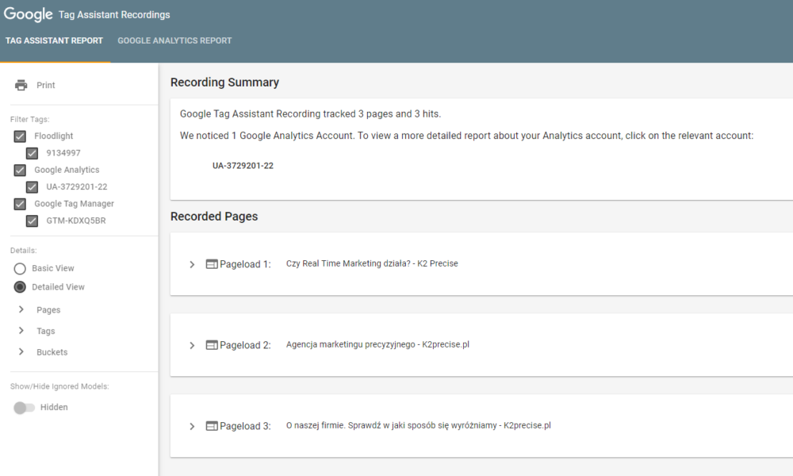Click the printer icon in sidebar
The image size is (793, 476).
[x=21, y=86]
